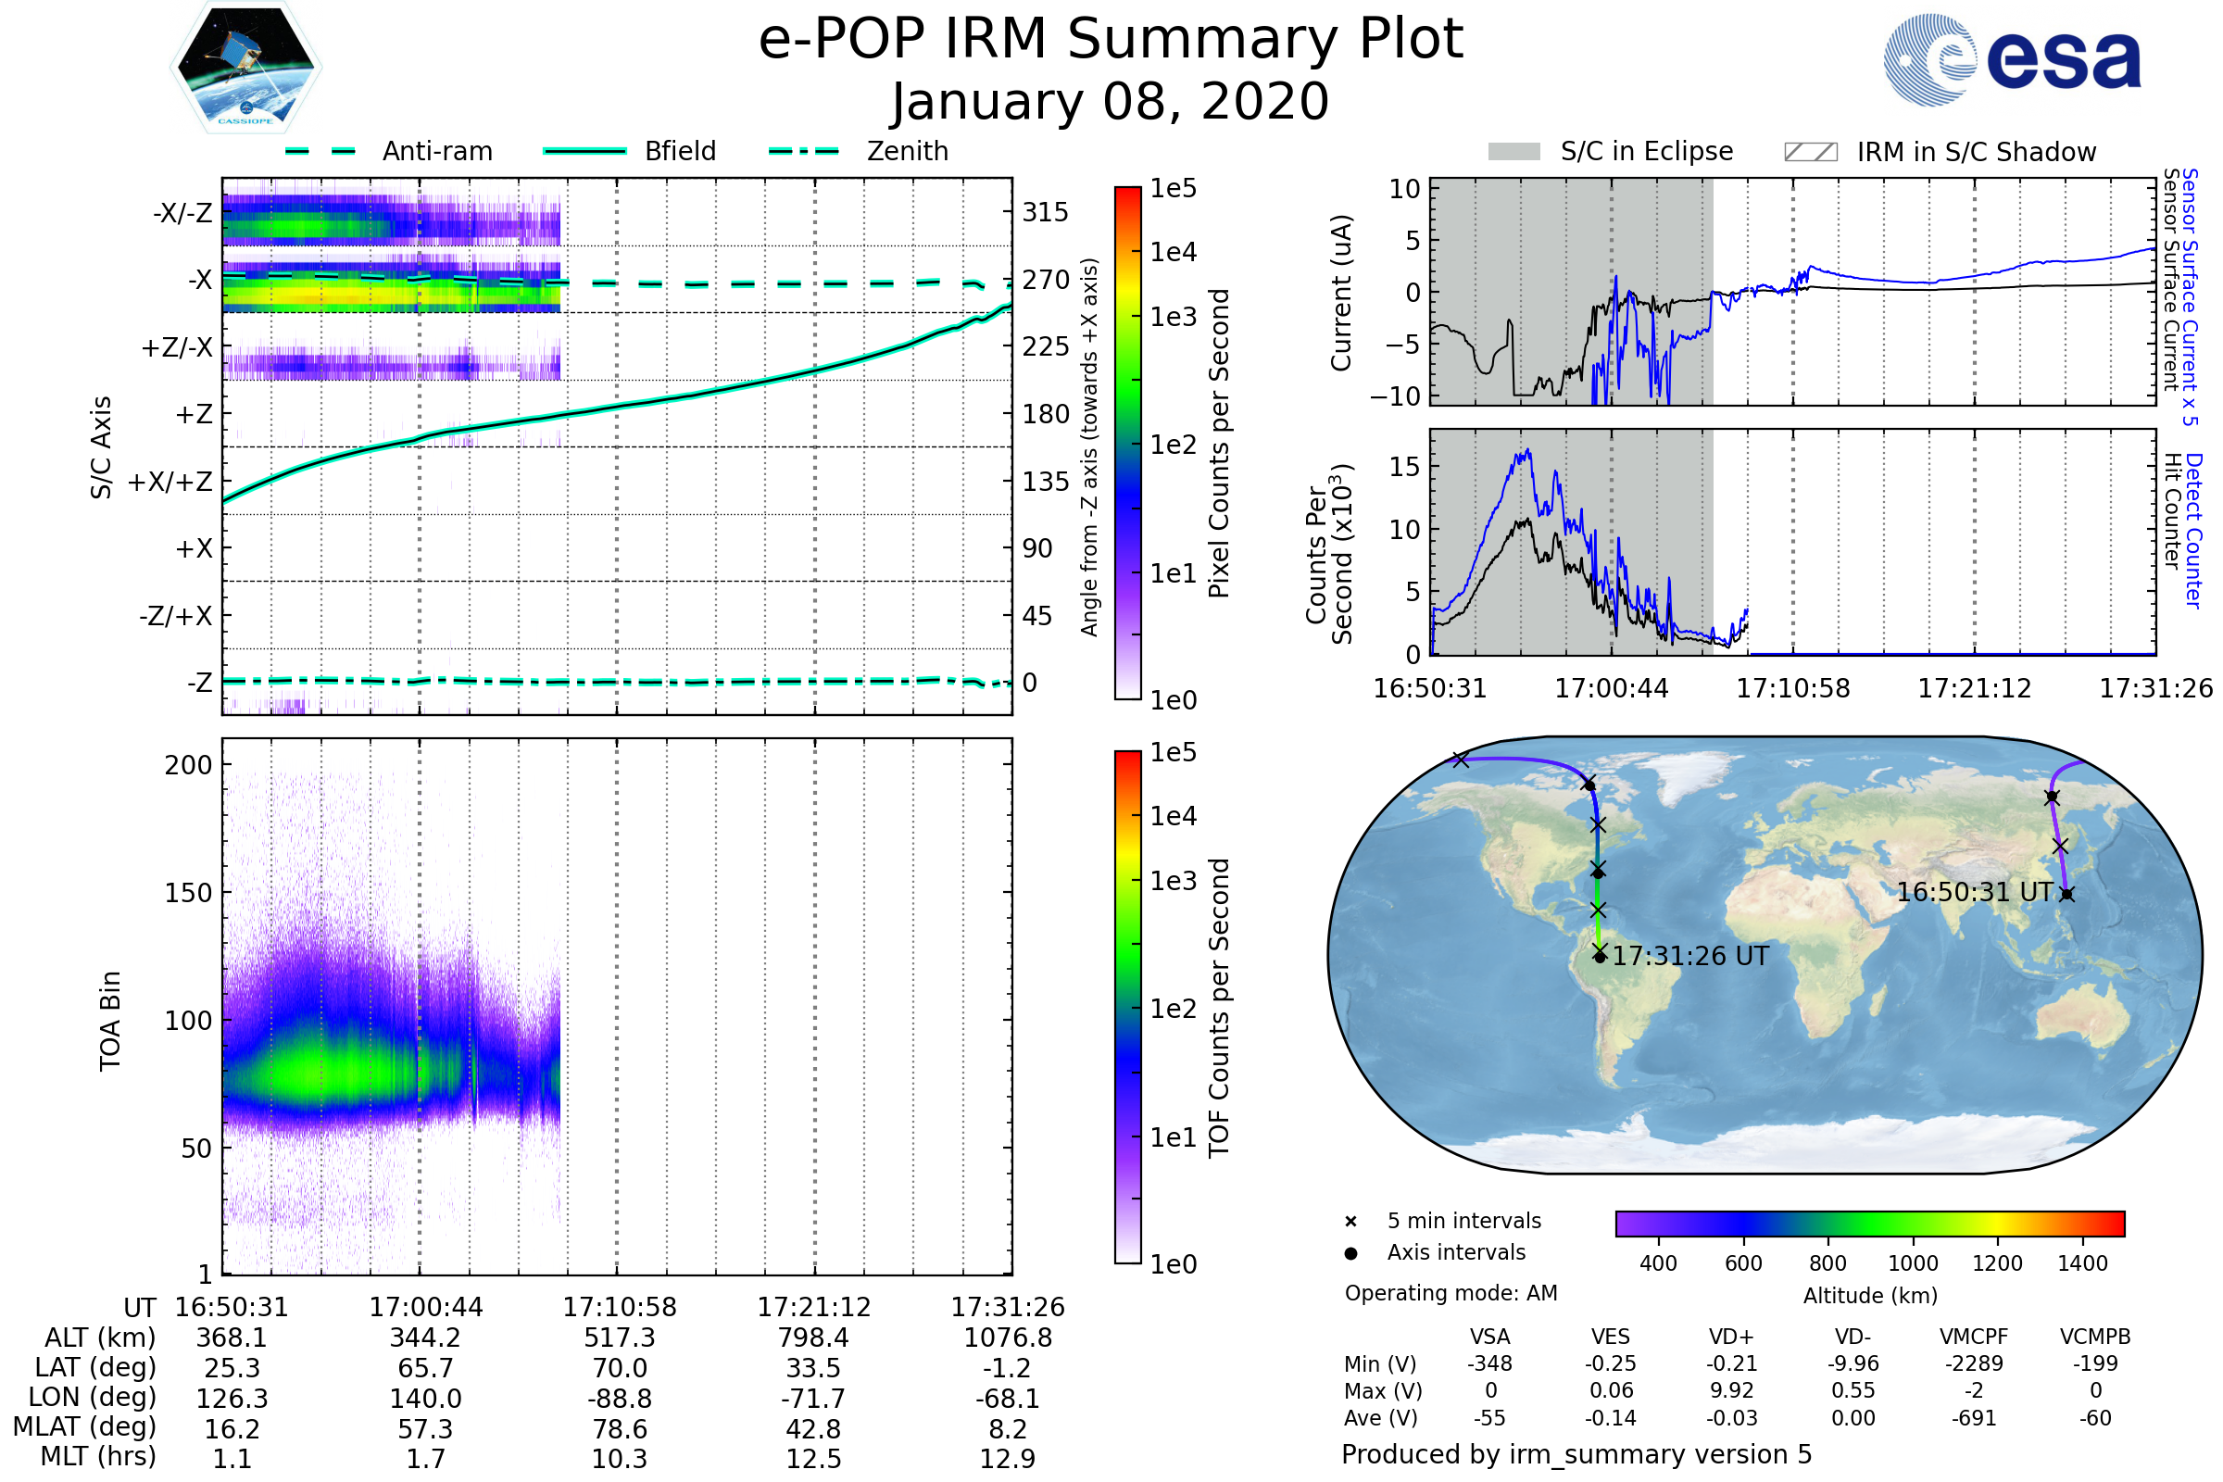Click the January 08, 2020 date heading
The image size is (2223, 1482).
(x=1111, y=102)
